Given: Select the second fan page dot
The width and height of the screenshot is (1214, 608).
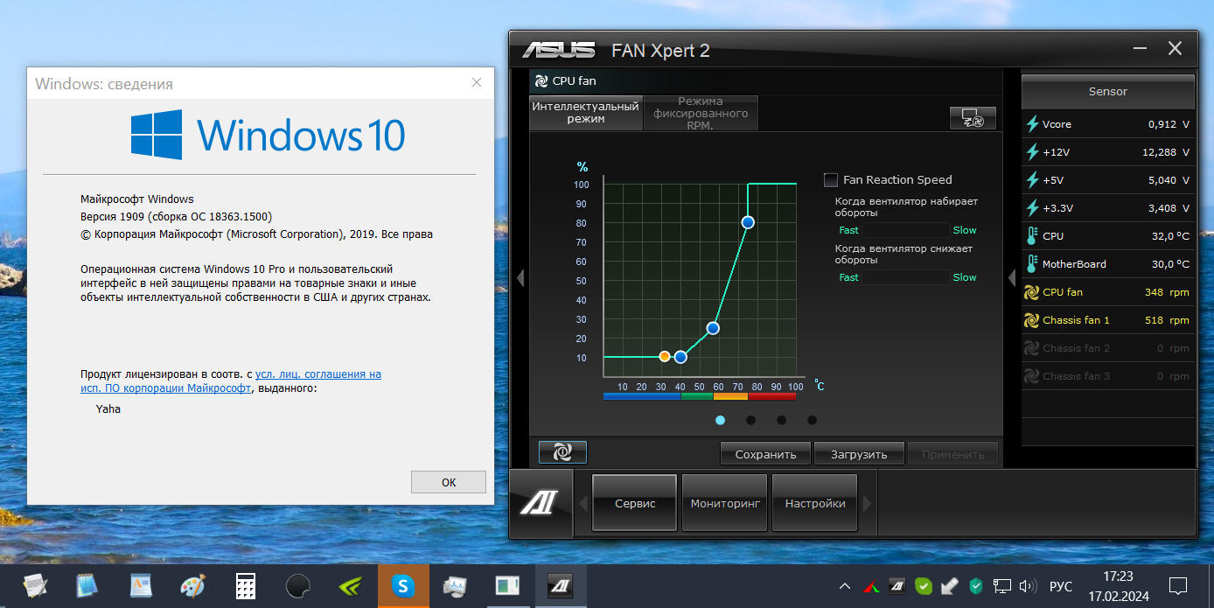Looking at the screenshot, I should click(750, 420).
